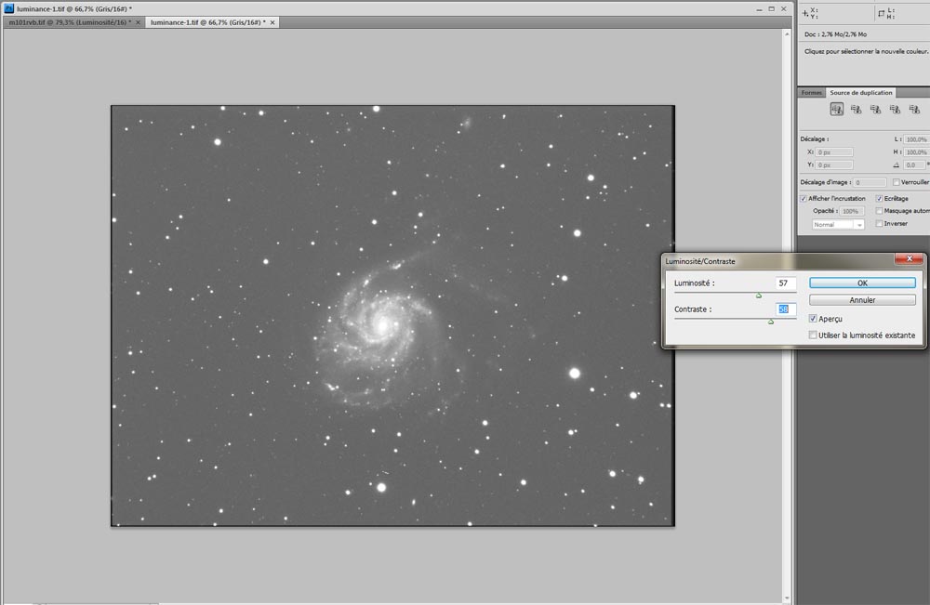The height and width of the screenshot is (605, 930).
Task: Click the Annuler button
Action: pos(862,300)
